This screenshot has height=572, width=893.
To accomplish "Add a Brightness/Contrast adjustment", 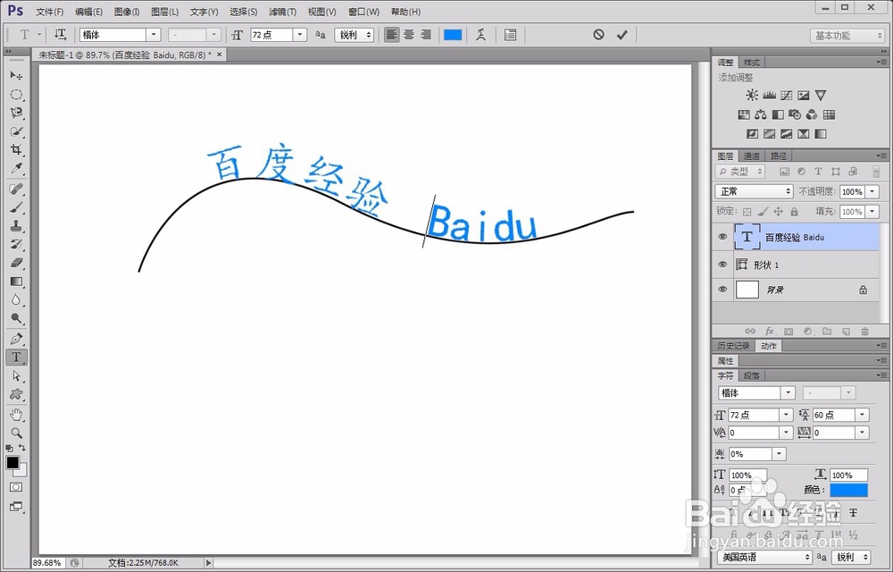I will coord(752,95).
